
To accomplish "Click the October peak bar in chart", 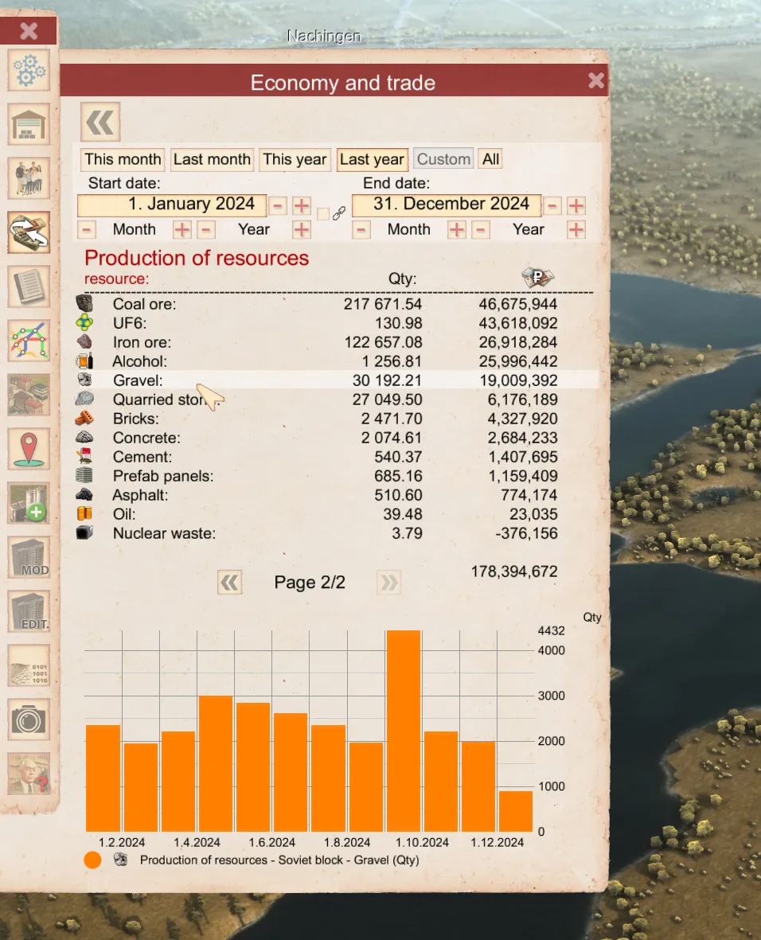I will (x=404, y=731).
